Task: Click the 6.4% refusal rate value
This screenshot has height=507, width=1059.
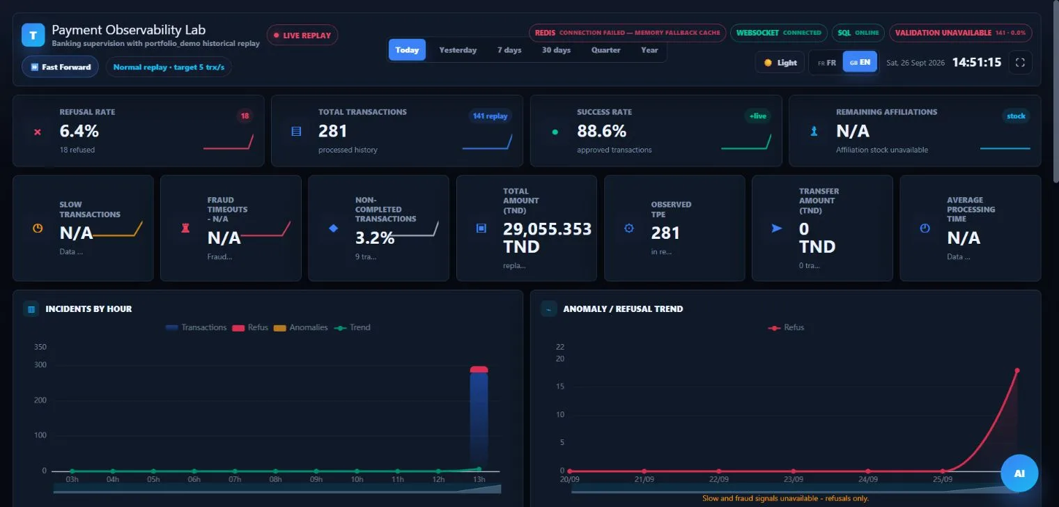Action: point(79,131)
